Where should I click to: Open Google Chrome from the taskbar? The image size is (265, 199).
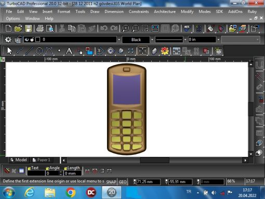pos(71,192)
